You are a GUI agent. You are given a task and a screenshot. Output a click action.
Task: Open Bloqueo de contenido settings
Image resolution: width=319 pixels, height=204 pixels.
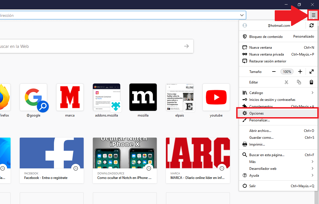(278, 36)
